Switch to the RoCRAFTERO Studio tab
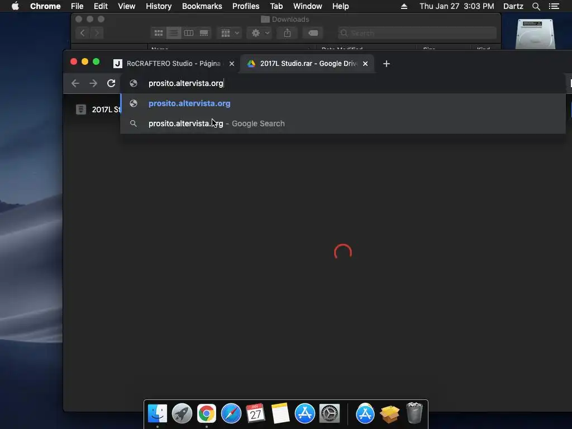Viewport: 572px width, 429px height. 174,64
